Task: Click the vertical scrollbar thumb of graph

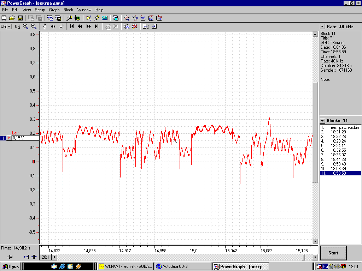Action: pyautogui.click(x=315, y=132)
